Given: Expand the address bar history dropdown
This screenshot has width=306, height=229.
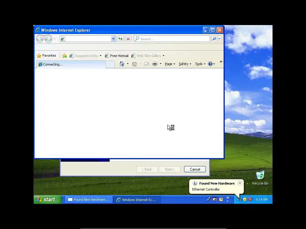Looking at the screenshot, I should (113, 39).
